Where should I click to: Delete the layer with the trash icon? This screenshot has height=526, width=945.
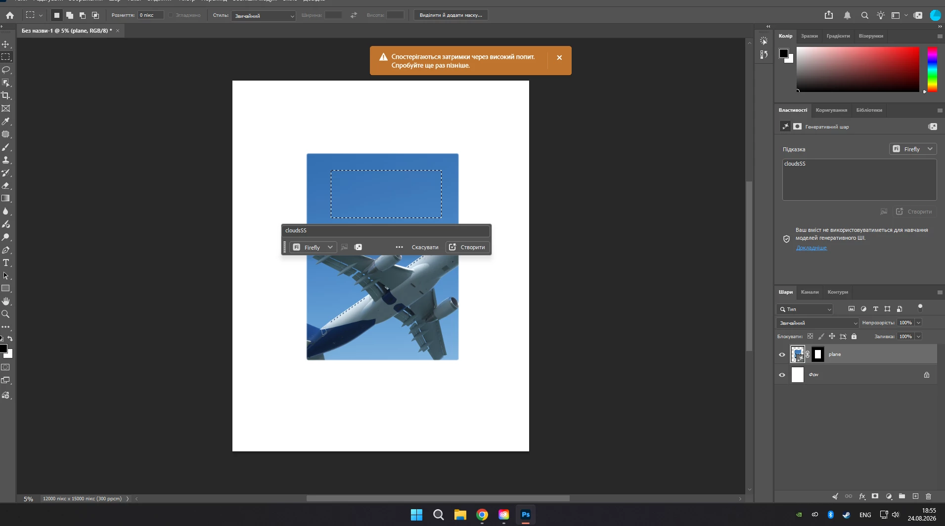click(928, 496)
